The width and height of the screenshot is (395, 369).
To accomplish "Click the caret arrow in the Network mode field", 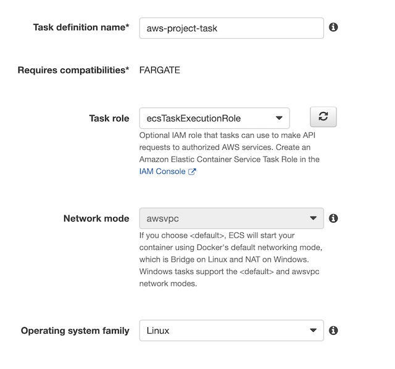I will [x=312, y=218].
